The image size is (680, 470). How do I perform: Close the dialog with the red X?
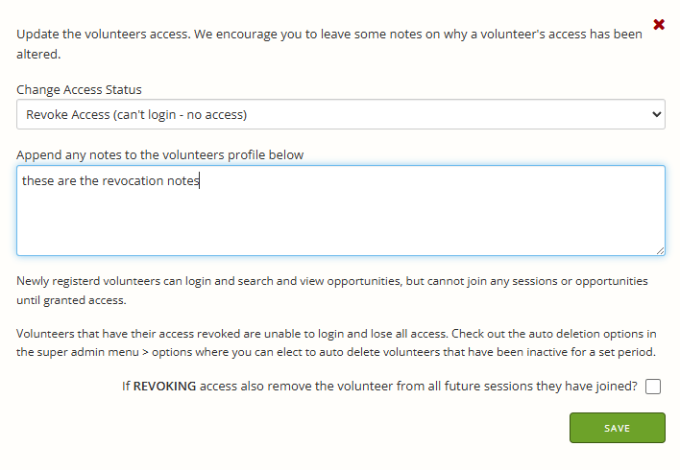659,24
